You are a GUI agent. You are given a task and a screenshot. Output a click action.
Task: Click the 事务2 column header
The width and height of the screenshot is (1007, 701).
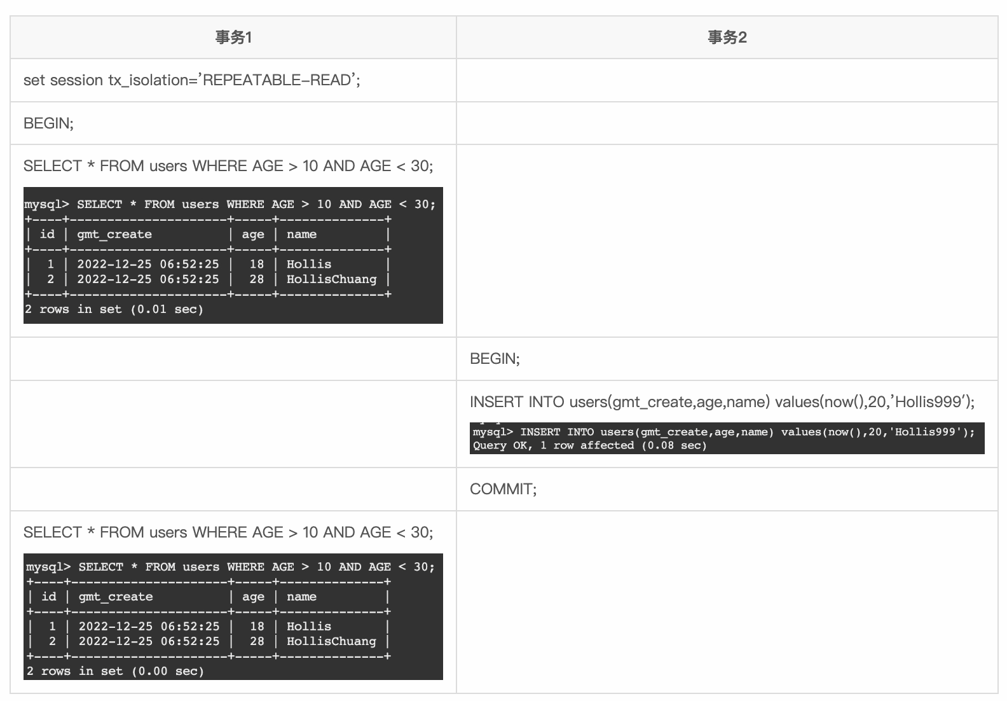[727, 38]
